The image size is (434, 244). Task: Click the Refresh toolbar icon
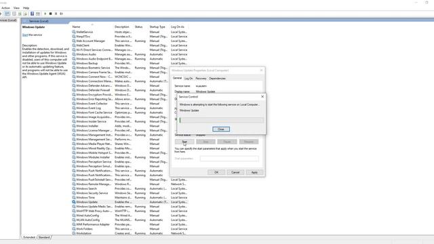point(20,14)
